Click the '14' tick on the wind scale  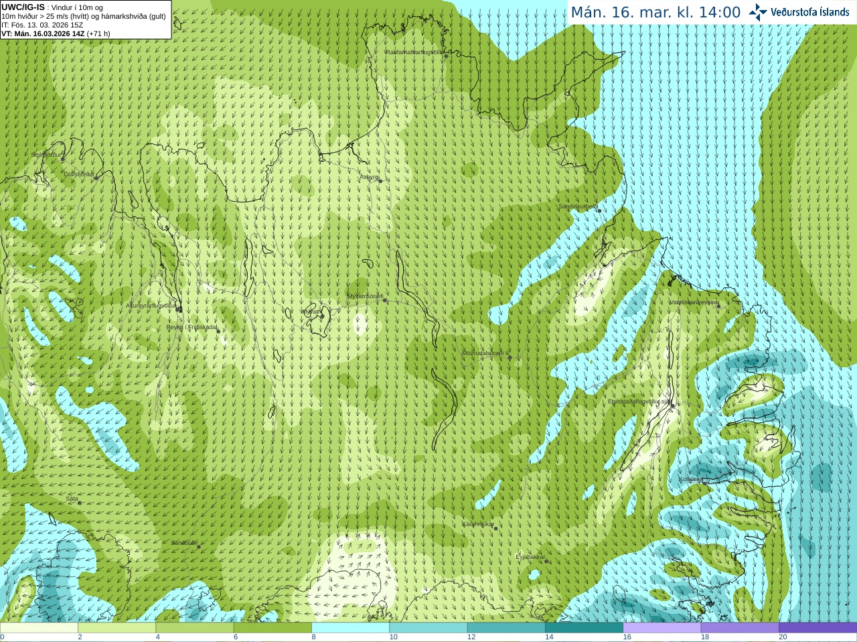pyautogui.click(x=549, y=637)
